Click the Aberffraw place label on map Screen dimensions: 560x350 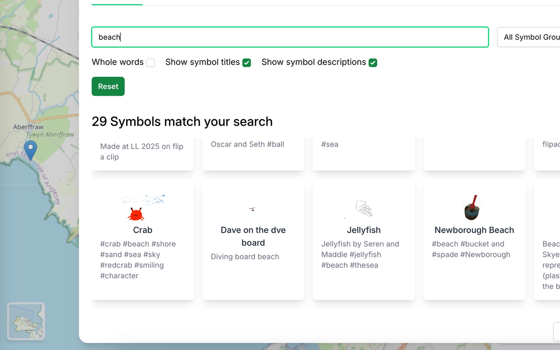click(x=28, y=127)
